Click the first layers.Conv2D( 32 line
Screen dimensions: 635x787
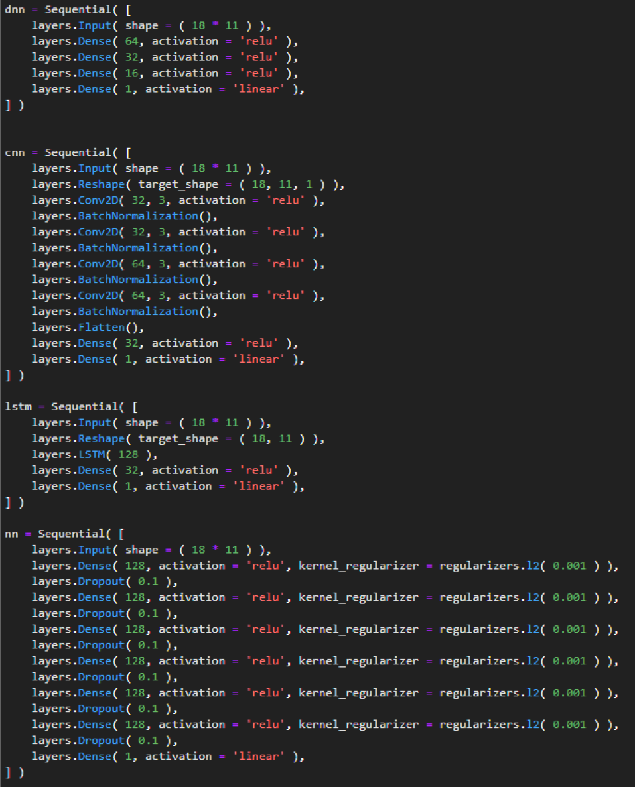pos(178,200)
